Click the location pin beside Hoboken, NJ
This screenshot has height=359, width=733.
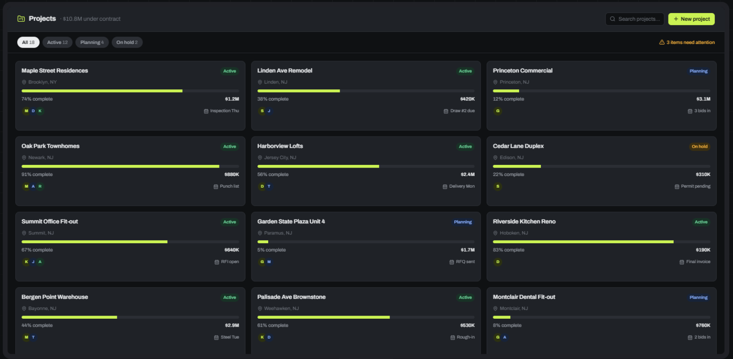[495, 233]
